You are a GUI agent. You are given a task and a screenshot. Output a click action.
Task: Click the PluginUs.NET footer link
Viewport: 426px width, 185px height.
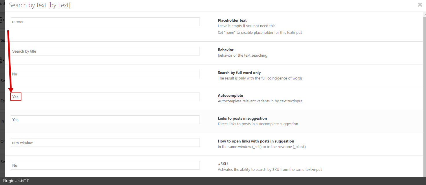pos(16,181)
